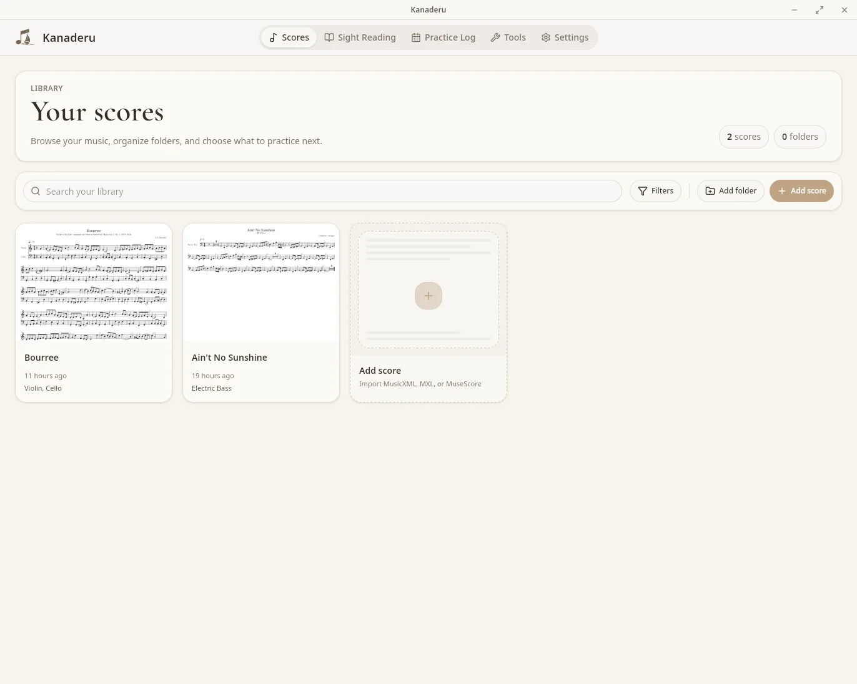The image size is (857, 684).
Task: Click the Ain't No Sunshine title text
Action: point(229,358)
